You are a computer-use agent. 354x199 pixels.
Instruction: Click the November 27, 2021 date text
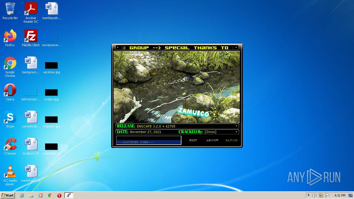(145, 132)
